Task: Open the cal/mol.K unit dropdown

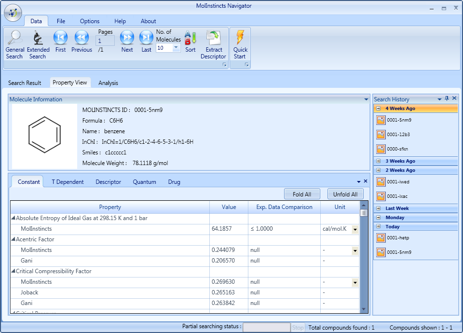Action: pos(355,229)
